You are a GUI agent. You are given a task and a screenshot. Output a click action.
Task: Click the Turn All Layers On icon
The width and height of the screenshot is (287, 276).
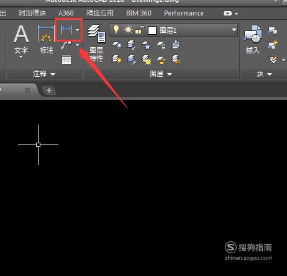pyautogui.click(x=117, y=60)
